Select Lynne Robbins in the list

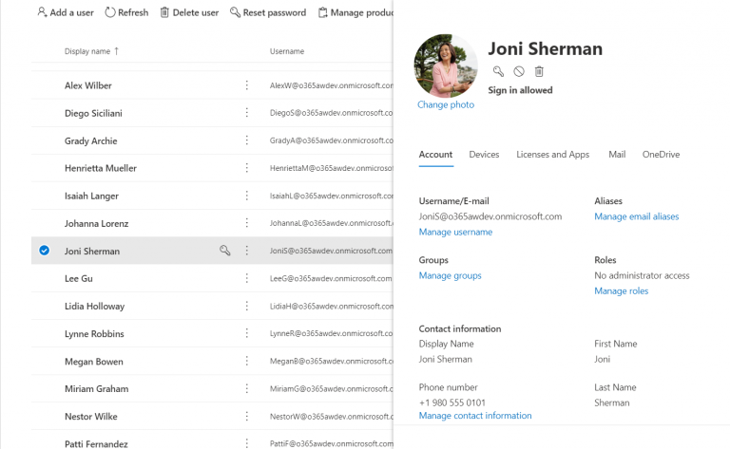pyautogui.click(x=94, y=334)
